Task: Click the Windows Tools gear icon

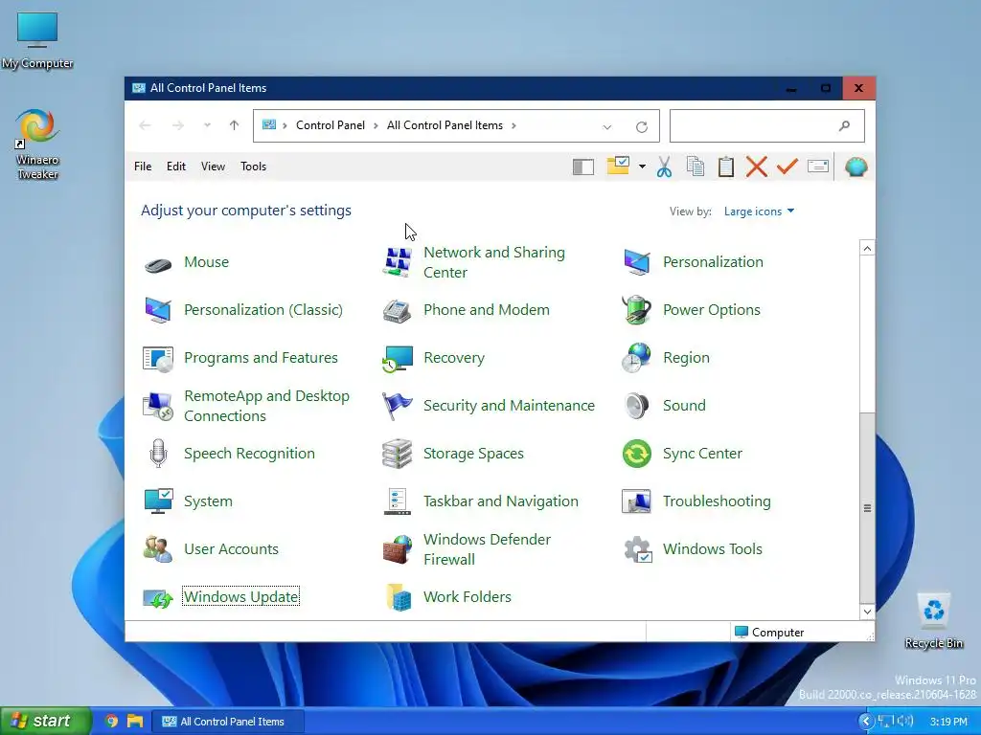Action: click(x=637, y=549)
